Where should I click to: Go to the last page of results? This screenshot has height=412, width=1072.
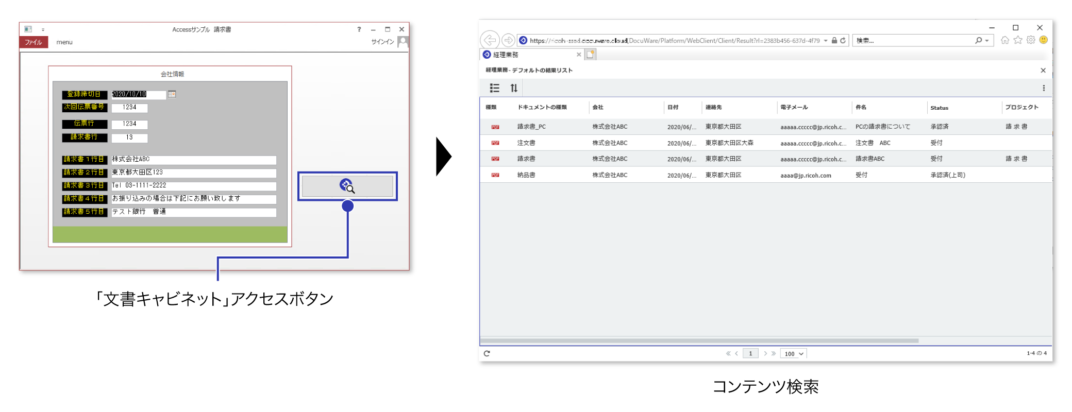pyautogui.click(x=774, y=353)
